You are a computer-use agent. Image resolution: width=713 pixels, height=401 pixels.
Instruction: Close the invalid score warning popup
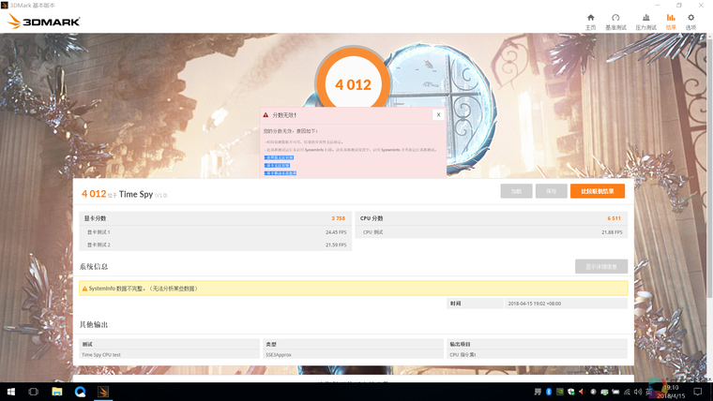tap(438, 115)
